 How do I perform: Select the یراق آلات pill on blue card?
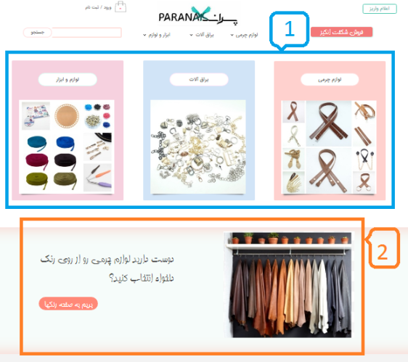click(x=199, y=79)
